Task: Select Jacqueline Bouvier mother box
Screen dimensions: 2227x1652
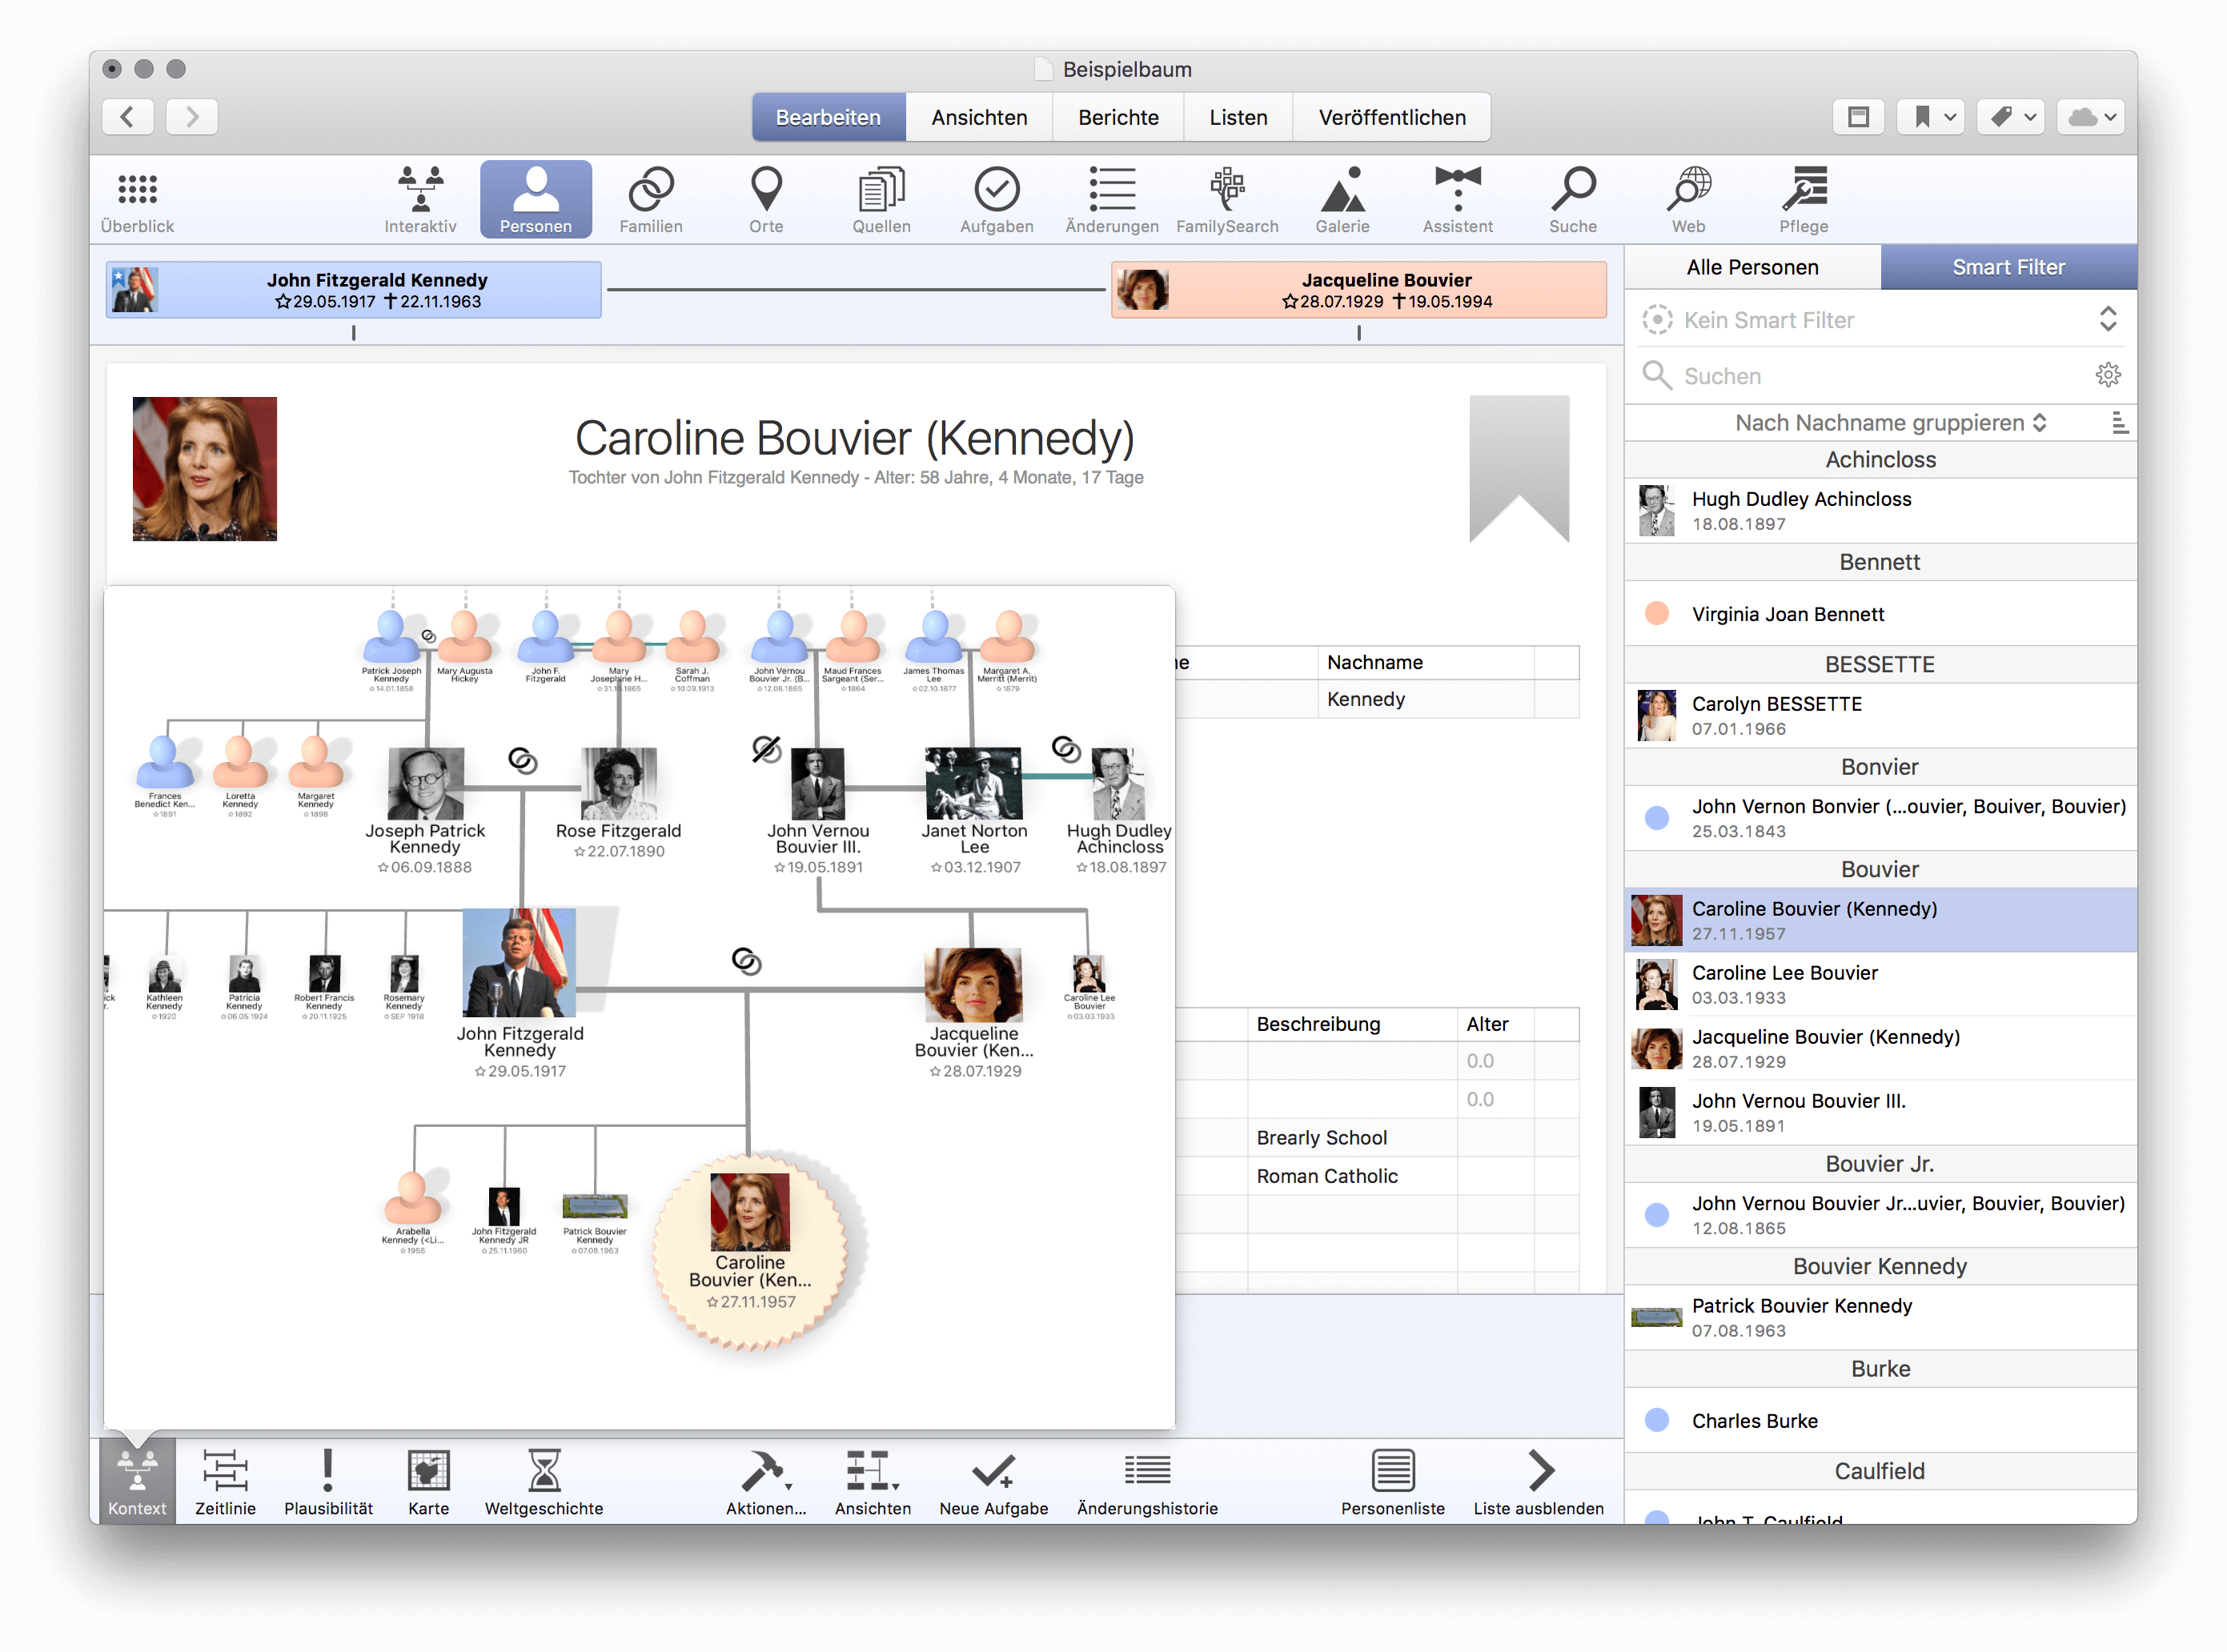Action: tap(1358, 290)
